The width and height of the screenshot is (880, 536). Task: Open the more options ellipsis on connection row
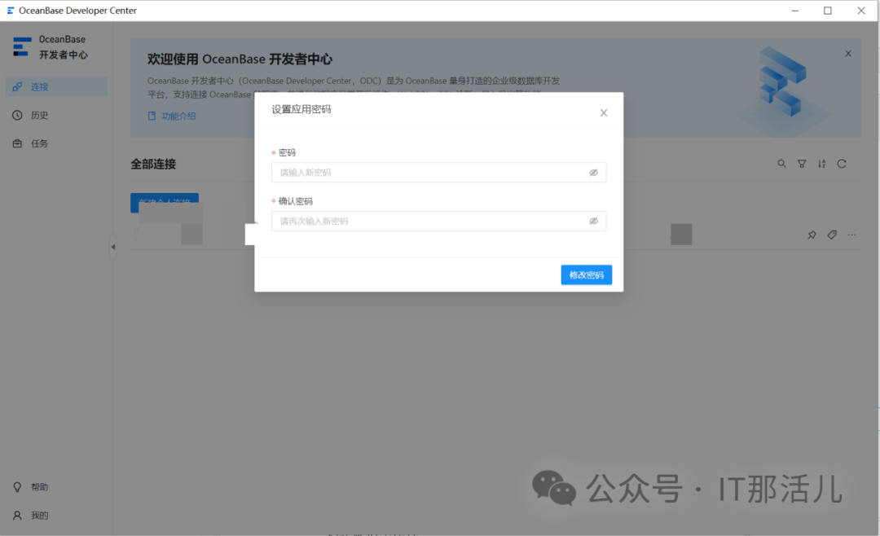[x=852, y=235]
